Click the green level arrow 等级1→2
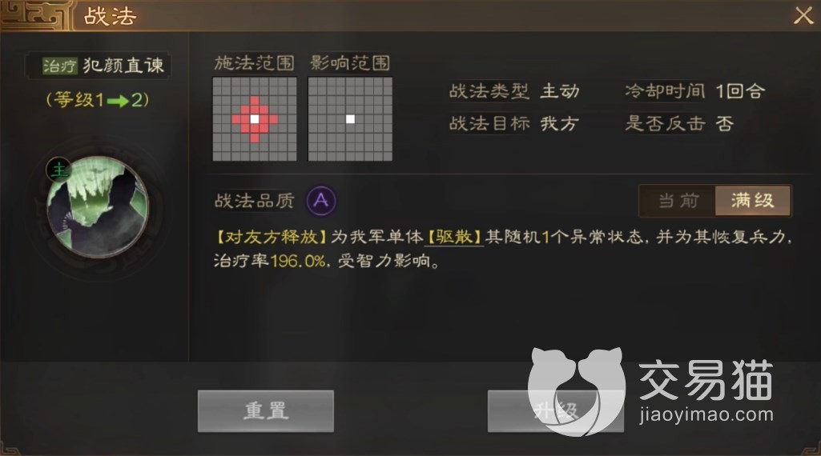821x456 pixels. pos(118,101)
